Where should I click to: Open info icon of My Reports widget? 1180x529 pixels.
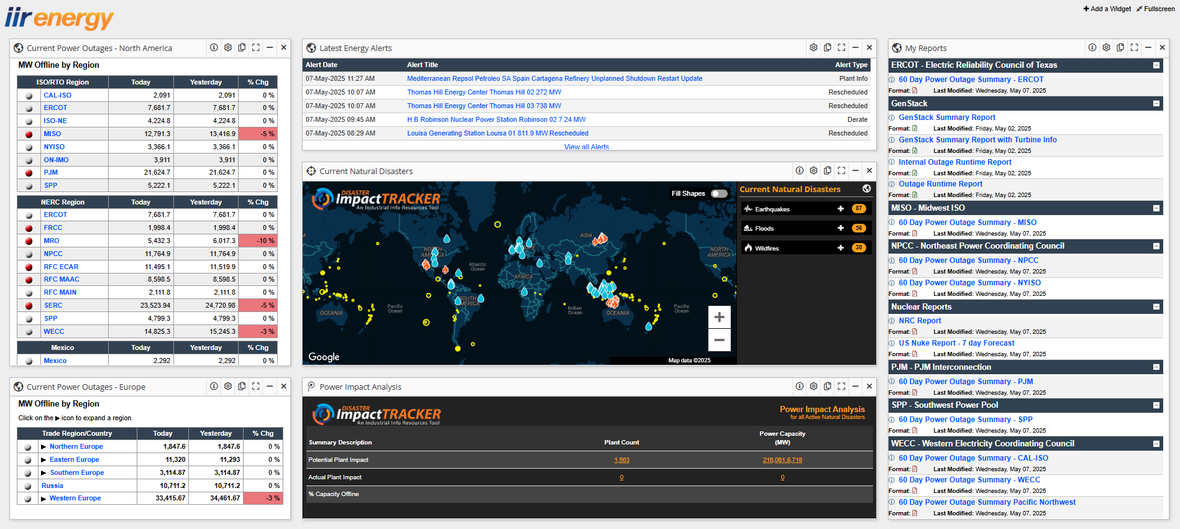pos(1092,47)
